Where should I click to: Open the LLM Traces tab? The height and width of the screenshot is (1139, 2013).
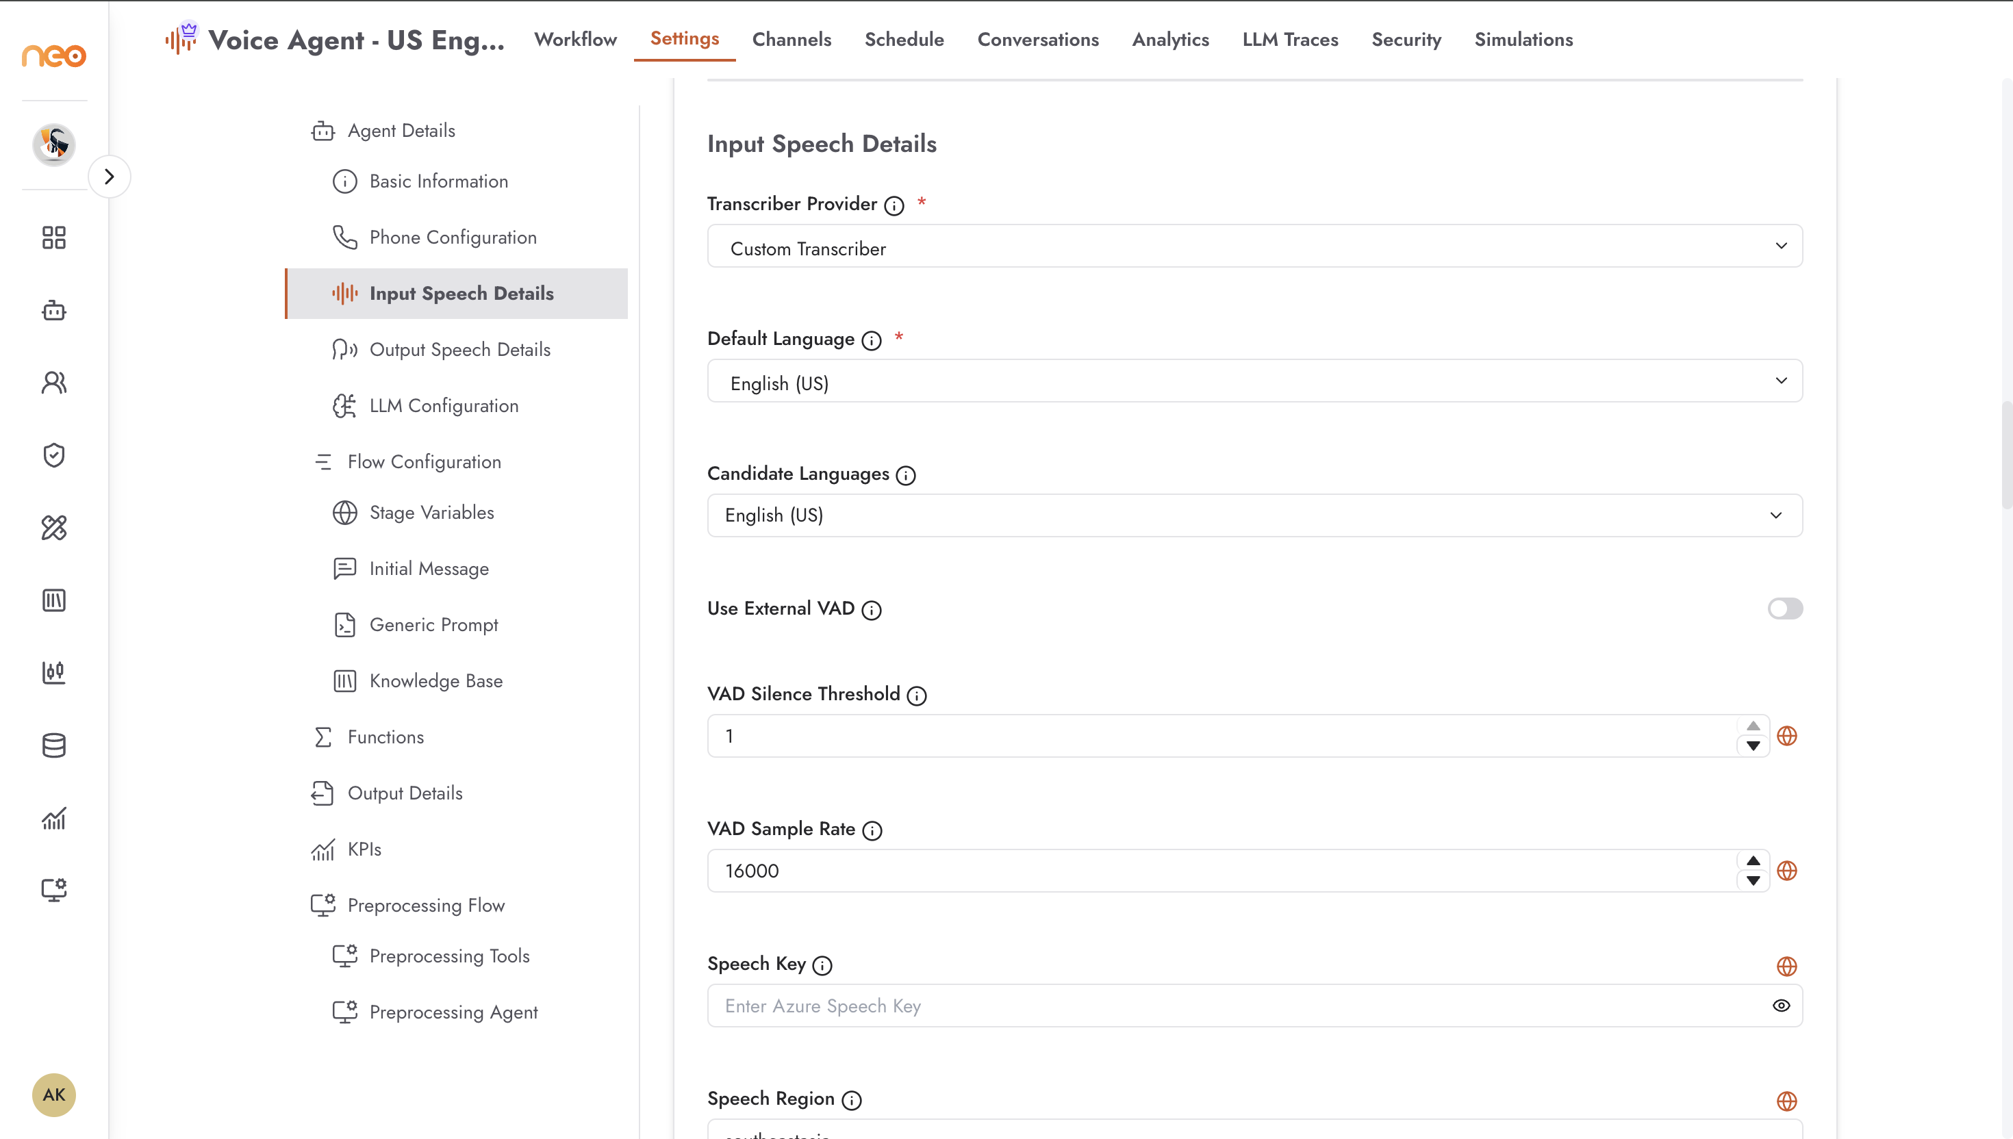(x=1289, y=39)
